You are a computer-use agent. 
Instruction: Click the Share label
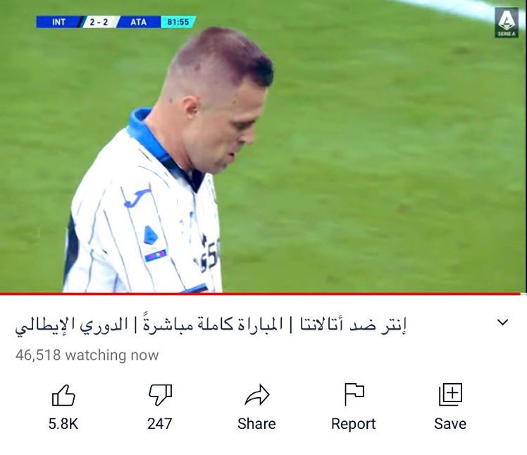pyautogui.click(x=256, y=424)
